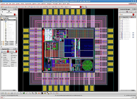Open the Connectivity menu
137x99 pixels.
(x=28, y=4)
